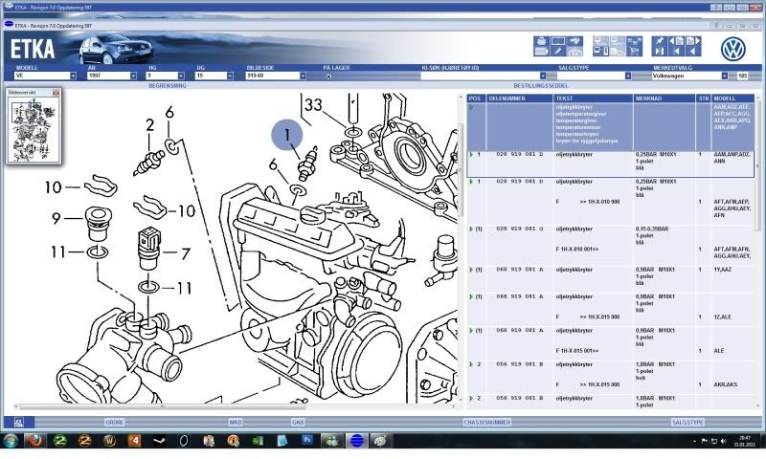Click the Volkswagen logo
Viewport: 766px width, 459px height.
733,46
